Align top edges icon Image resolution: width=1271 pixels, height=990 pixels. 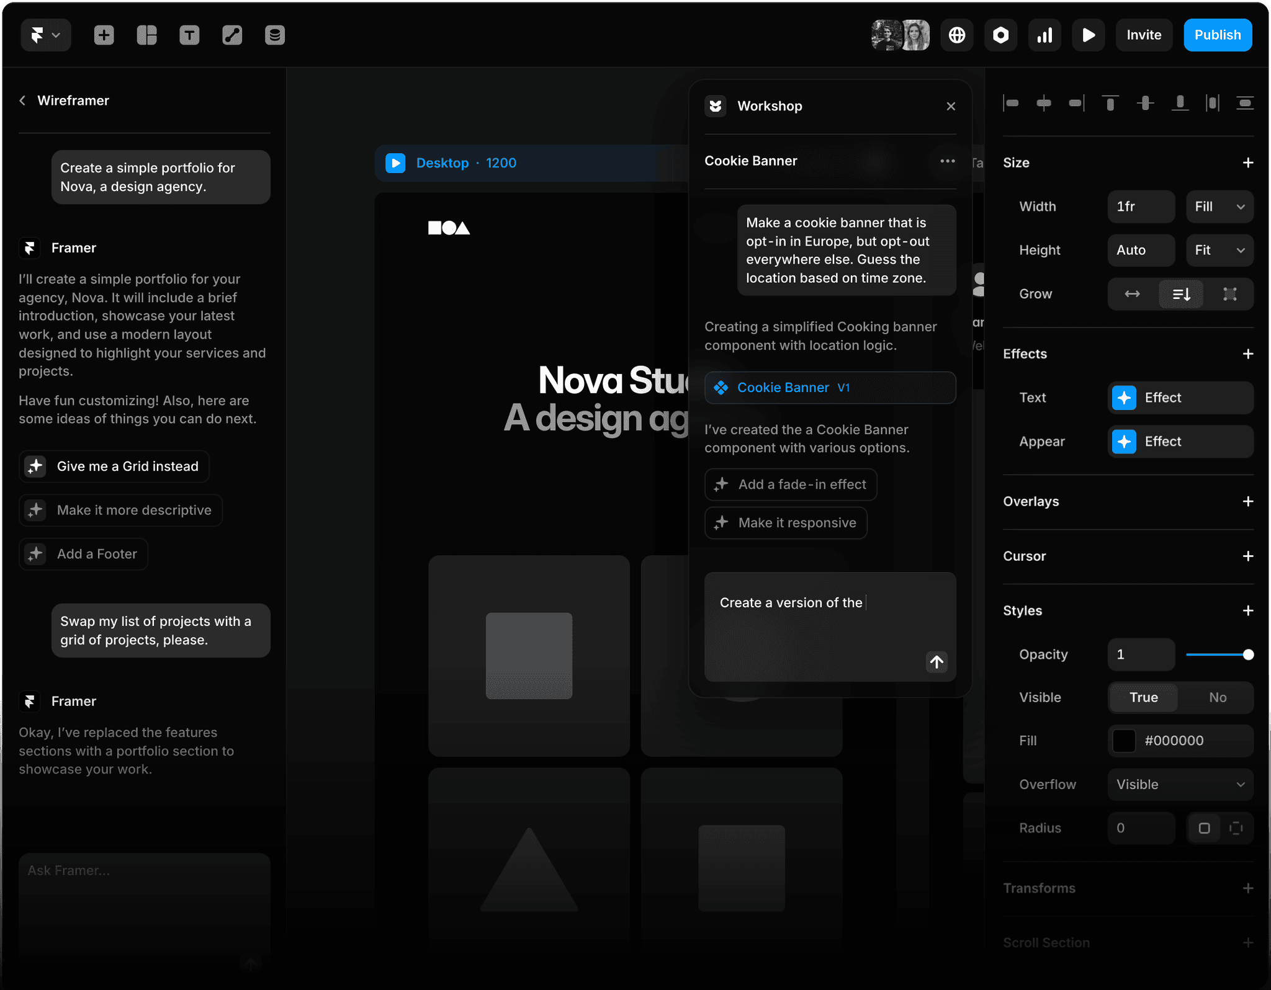pos(1110,103)
